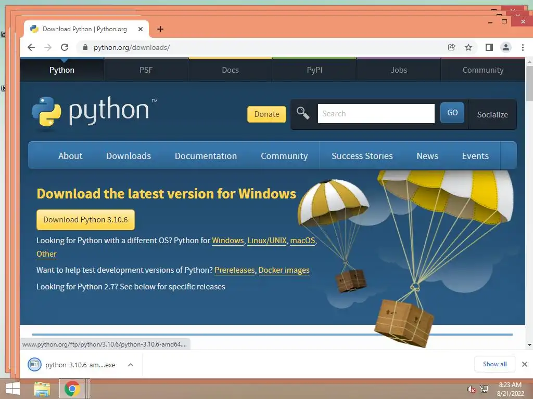Image resolution: width=533 pixels, height=399 pixels.
Task: Click the GO search button
Action: [x=452, y=113]
